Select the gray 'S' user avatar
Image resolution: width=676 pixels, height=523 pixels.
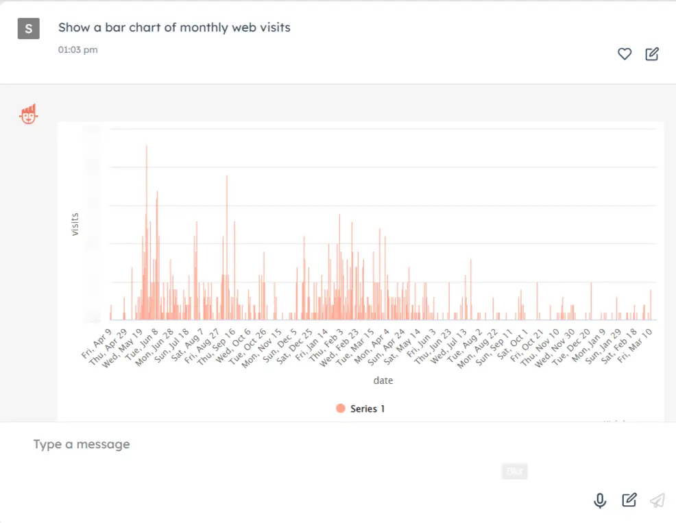tap(27, 29)
